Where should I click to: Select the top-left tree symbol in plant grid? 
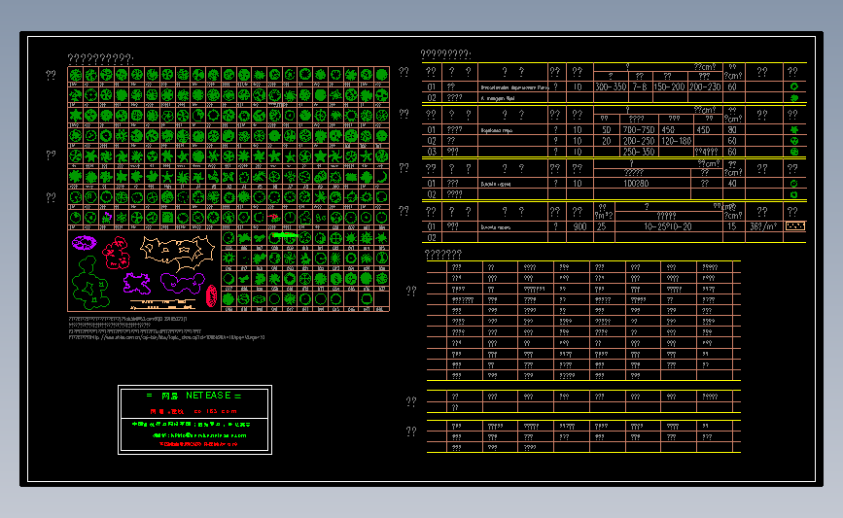pos(75,75)
